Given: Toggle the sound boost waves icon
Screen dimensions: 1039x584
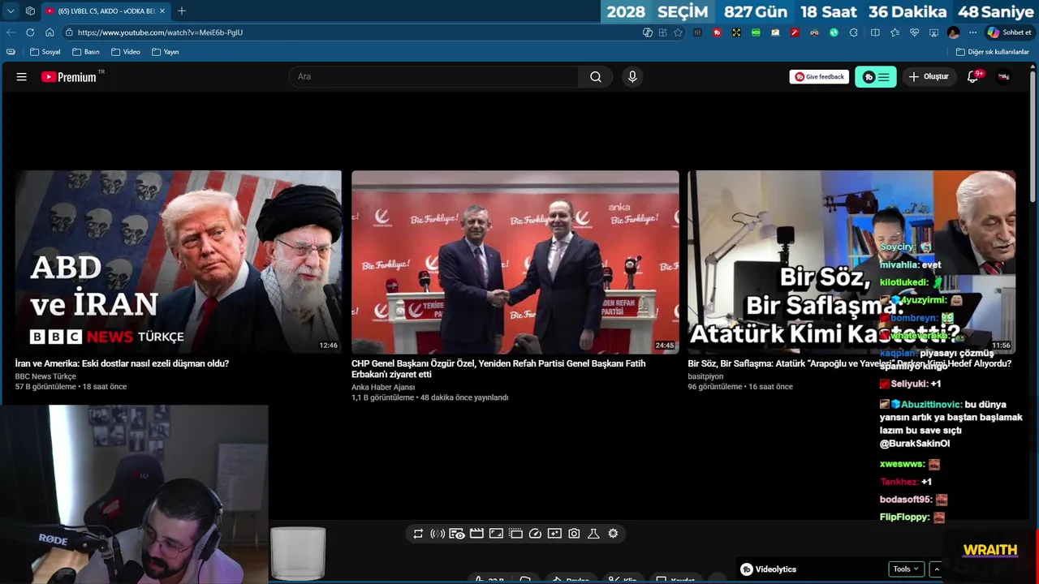Looking at the screenshot, I should click(x=438, y=534).
